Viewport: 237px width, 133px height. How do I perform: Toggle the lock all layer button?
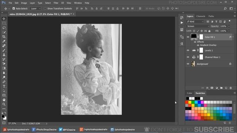pos(209,31)
